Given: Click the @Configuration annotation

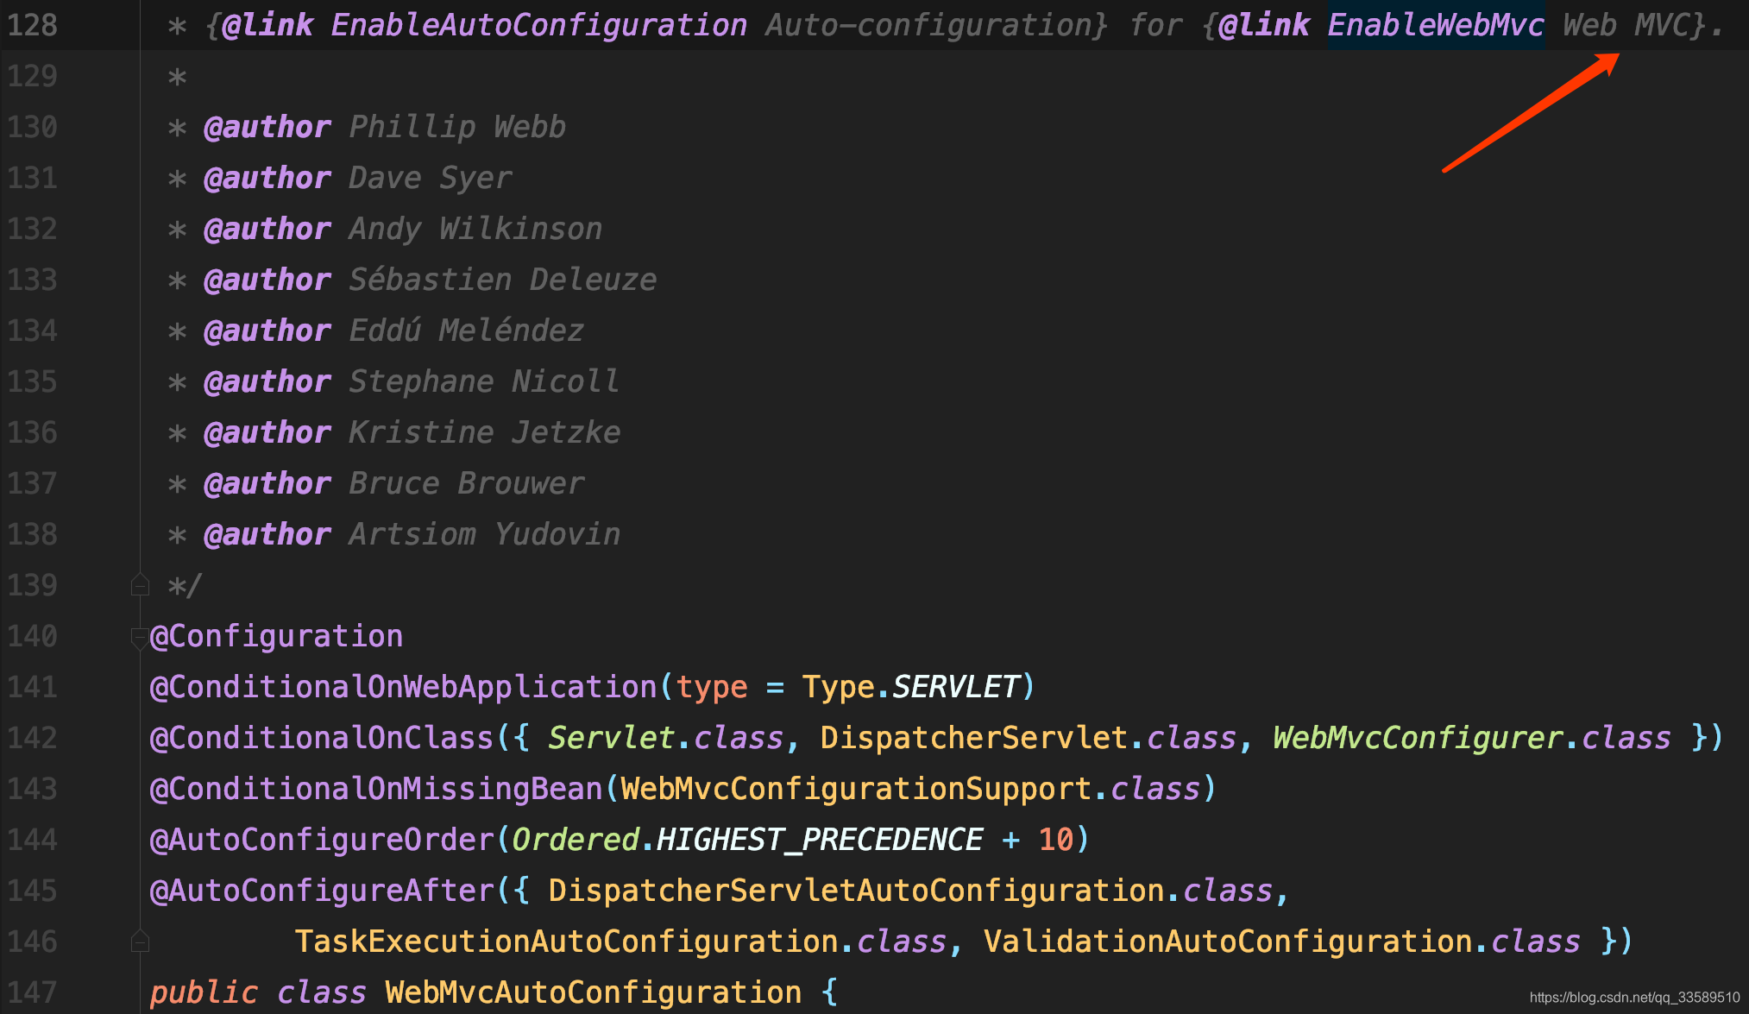Looking at the screenshot, I should pos(276,637).
